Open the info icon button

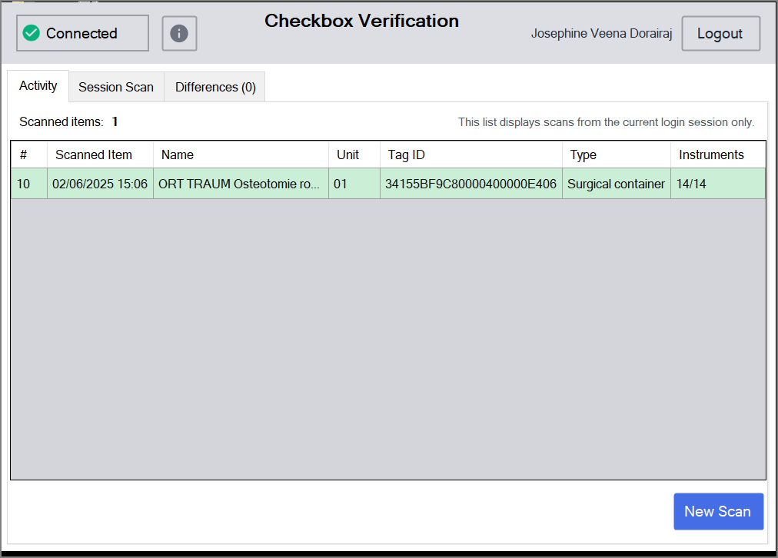click(179, 33)
